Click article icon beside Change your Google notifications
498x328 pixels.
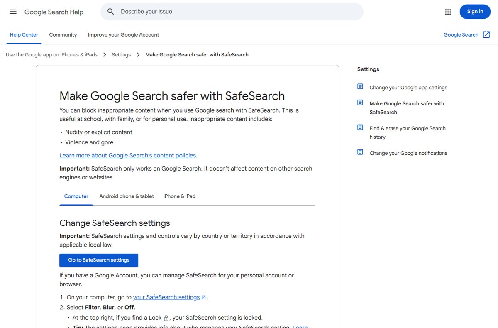[x=360, y=152]
